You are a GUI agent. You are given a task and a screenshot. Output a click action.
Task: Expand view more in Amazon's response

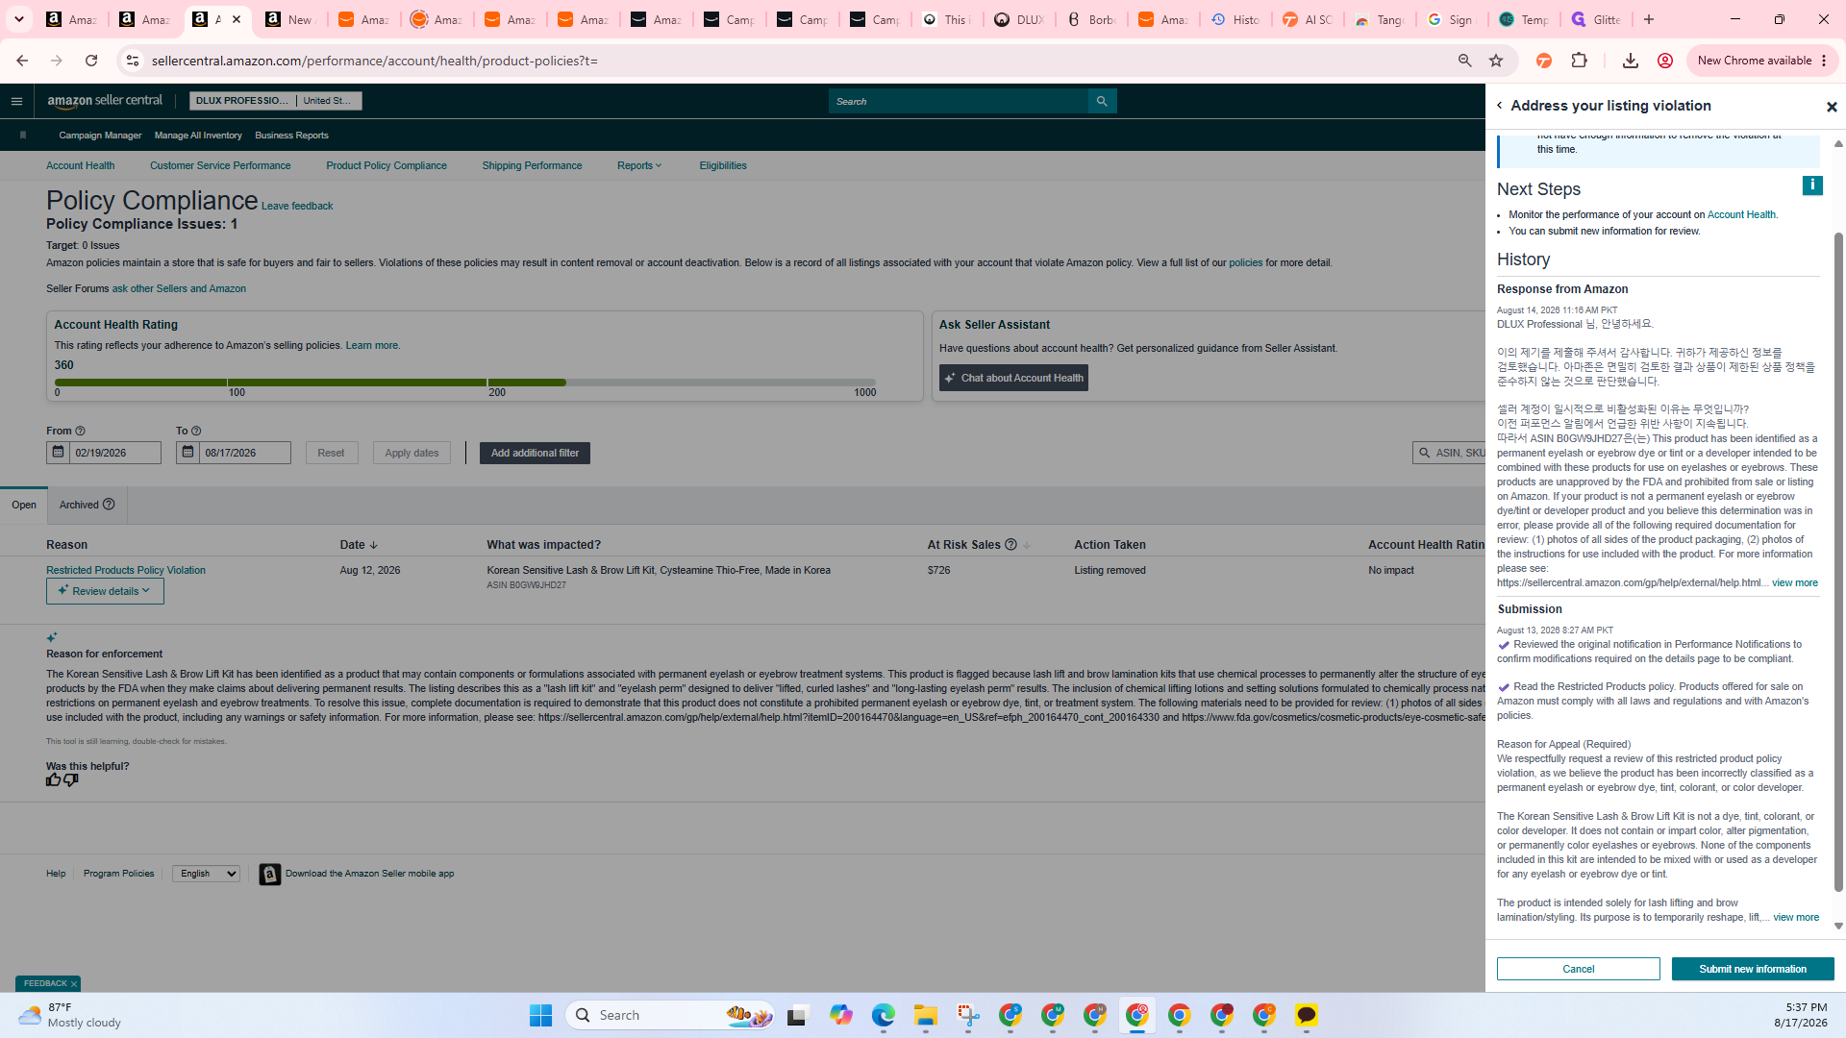(x=1794, y=583)
